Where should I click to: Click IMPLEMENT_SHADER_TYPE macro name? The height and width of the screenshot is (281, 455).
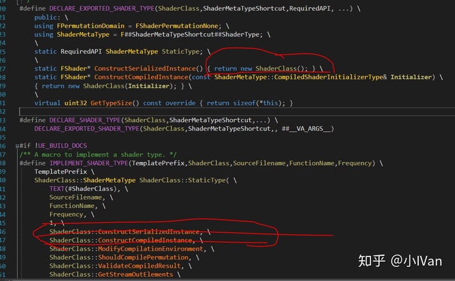tap(89, 163)
